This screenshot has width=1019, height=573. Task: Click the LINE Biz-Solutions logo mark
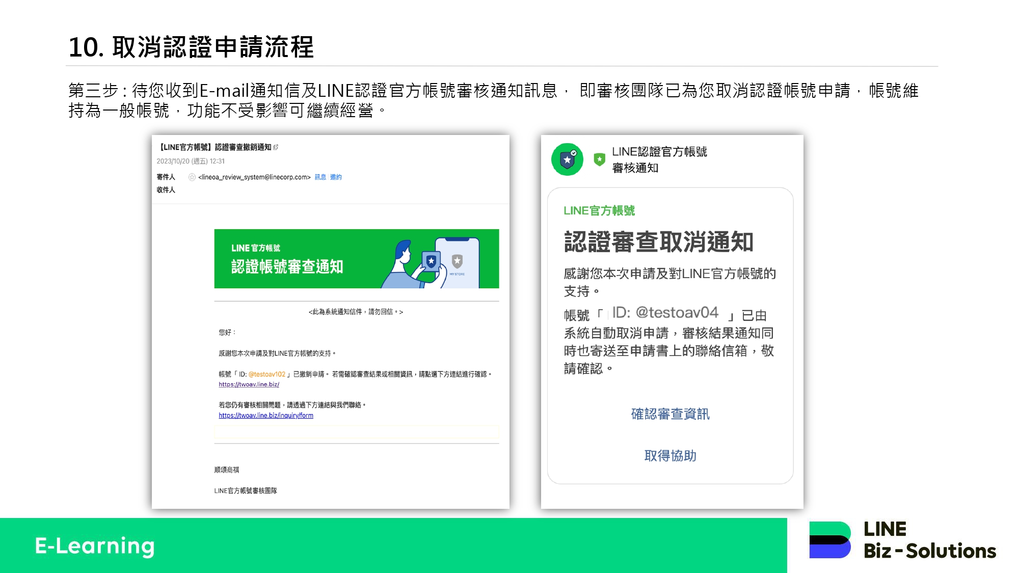[829, 540]
